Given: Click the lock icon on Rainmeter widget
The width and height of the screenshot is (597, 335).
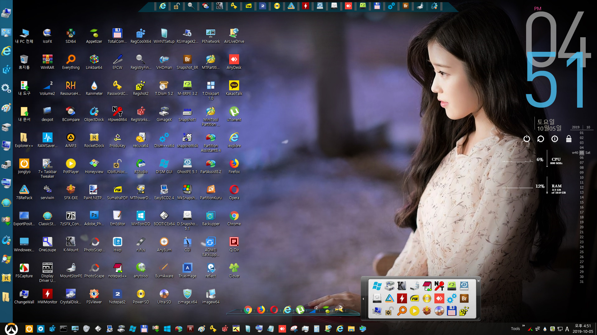Looking at the screenshot, I should pyautogui.click(x=569, y=139).
